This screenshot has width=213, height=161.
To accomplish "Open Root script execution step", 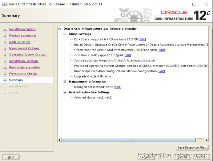I will pyautogui.click(x=24, y=67).
